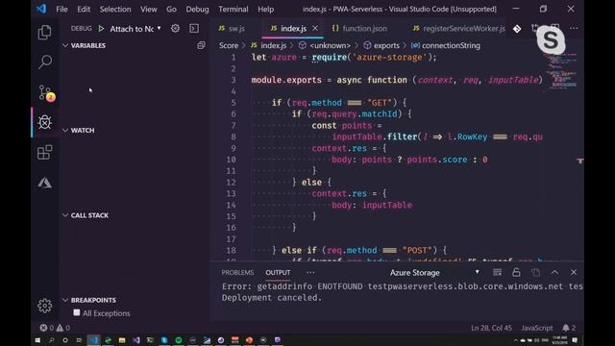Change the JavaScript language mode
The image size is (615, 346).
point(536,328)
